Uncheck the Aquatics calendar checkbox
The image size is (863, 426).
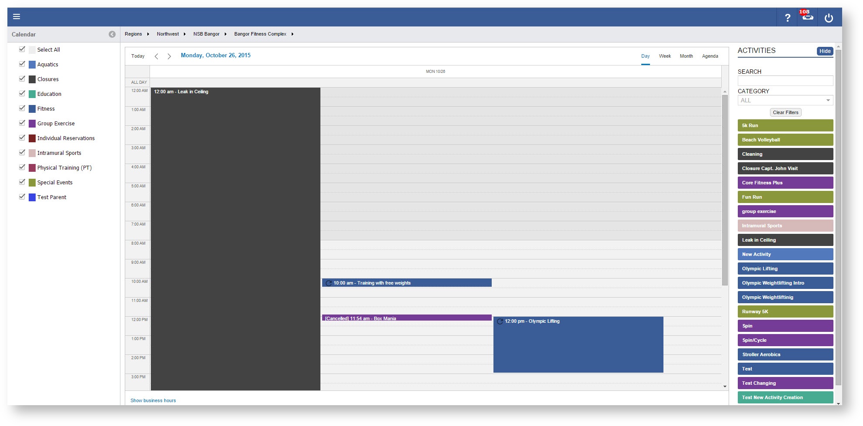22,64
